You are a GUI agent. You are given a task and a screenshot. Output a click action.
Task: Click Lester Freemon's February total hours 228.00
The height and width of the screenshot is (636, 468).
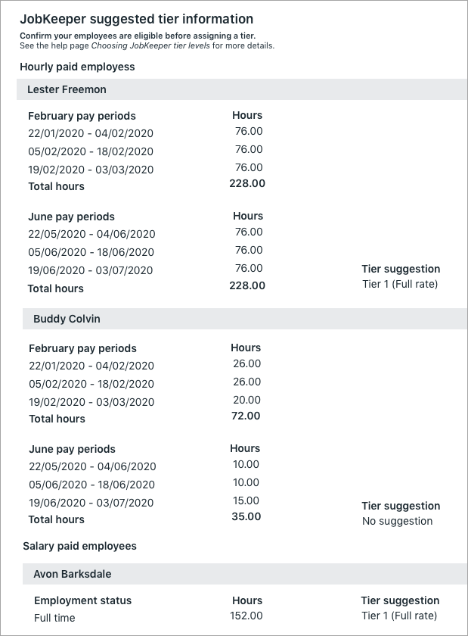coord(247,183)
